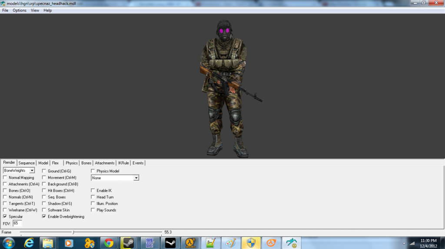This screenshot has width=445, height=249.
Task: Open the Options menu
Action: (20, 10)
